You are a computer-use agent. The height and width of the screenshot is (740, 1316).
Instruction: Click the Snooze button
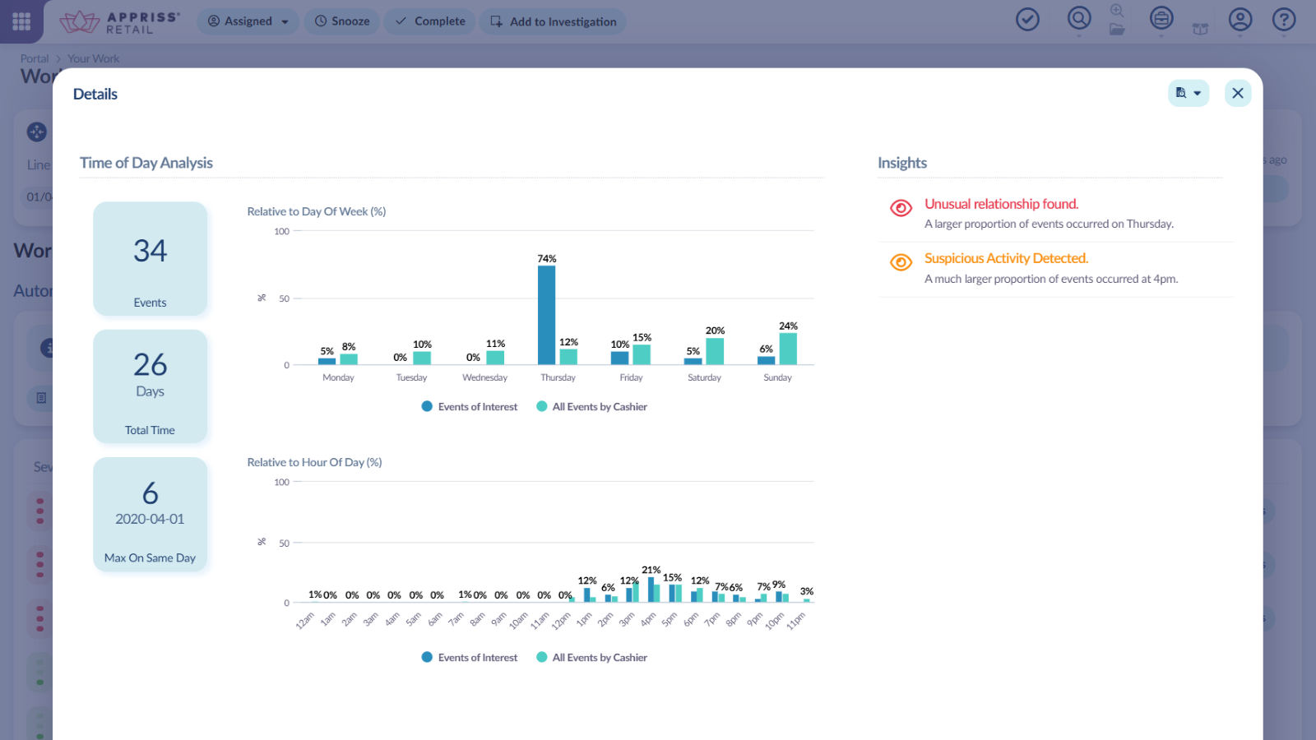pyautogui.click(x=342, y=21)
